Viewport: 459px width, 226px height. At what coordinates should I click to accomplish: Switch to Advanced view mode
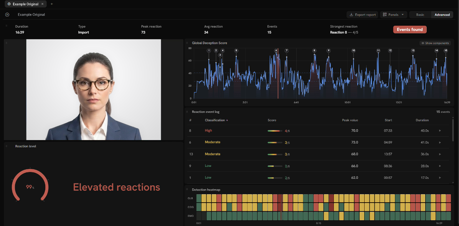coord(442,15)
